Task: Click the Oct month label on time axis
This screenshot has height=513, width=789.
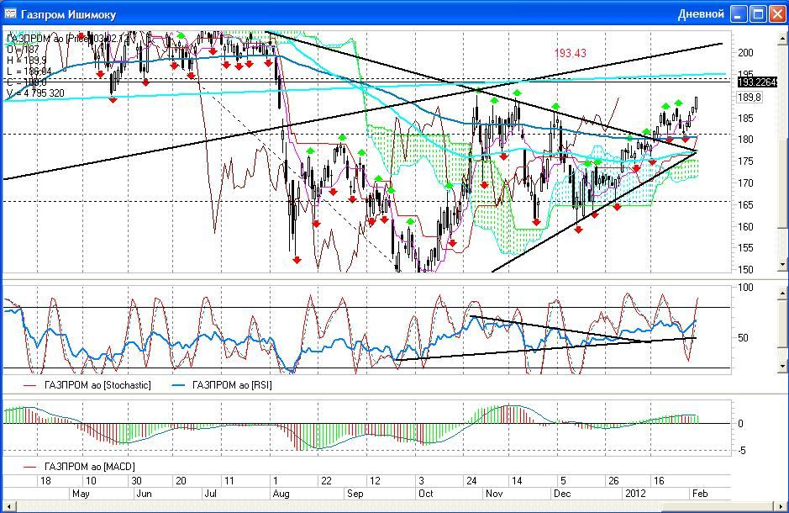Action: coord(426,494)
